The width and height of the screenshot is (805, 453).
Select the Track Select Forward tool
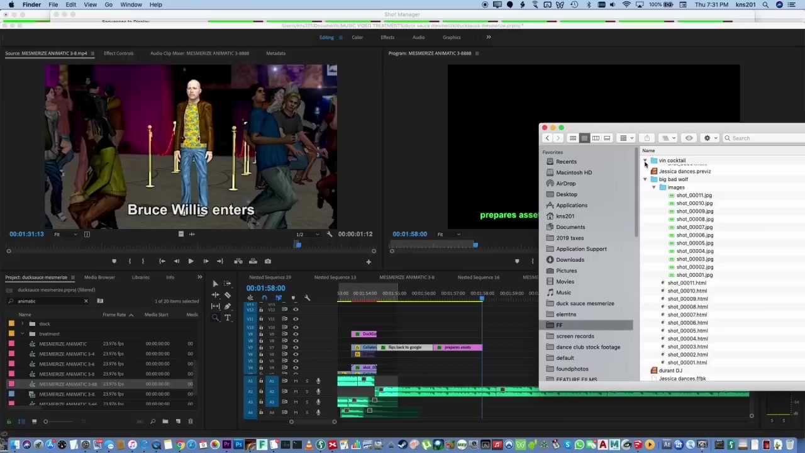(x=228, y=284)
